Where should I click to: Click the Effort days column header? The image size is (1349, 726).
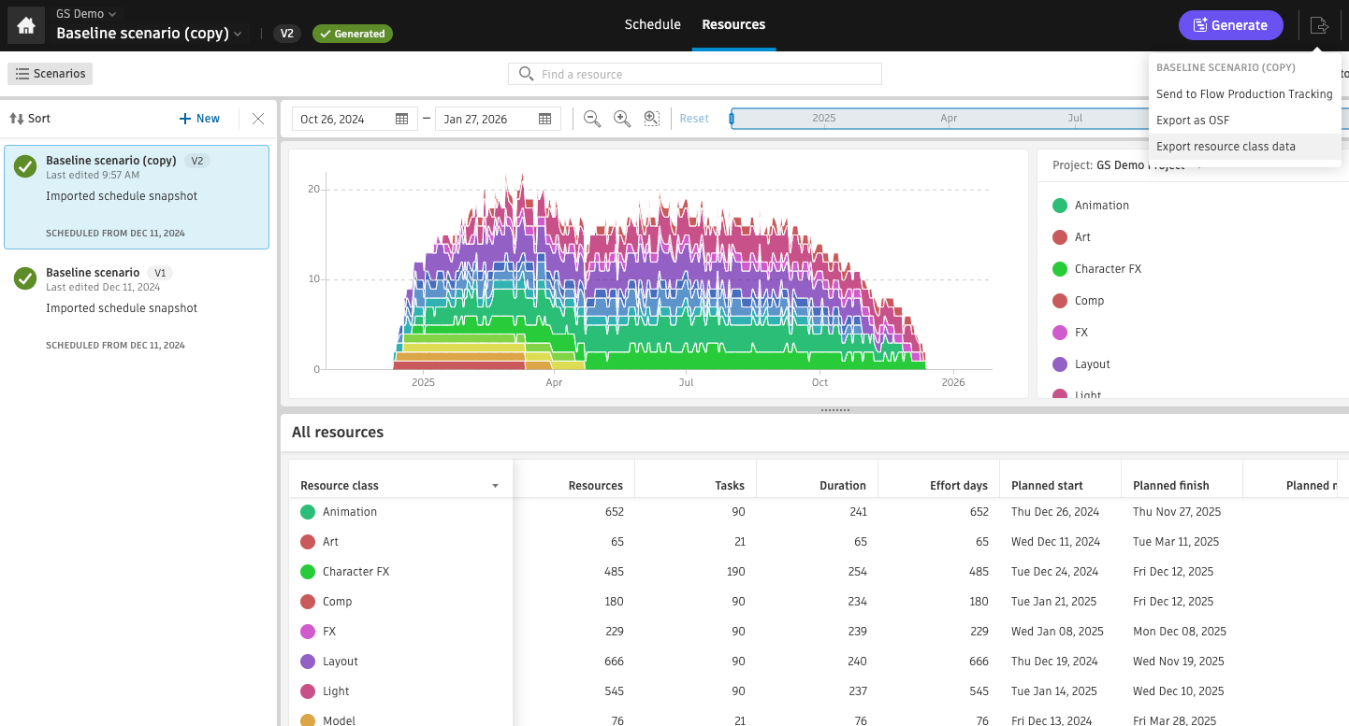click(959, 486)
